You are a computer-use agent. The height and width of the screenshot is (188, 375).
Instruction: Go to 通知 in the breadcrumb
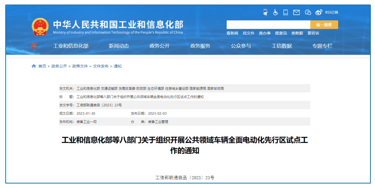point(118,66)
